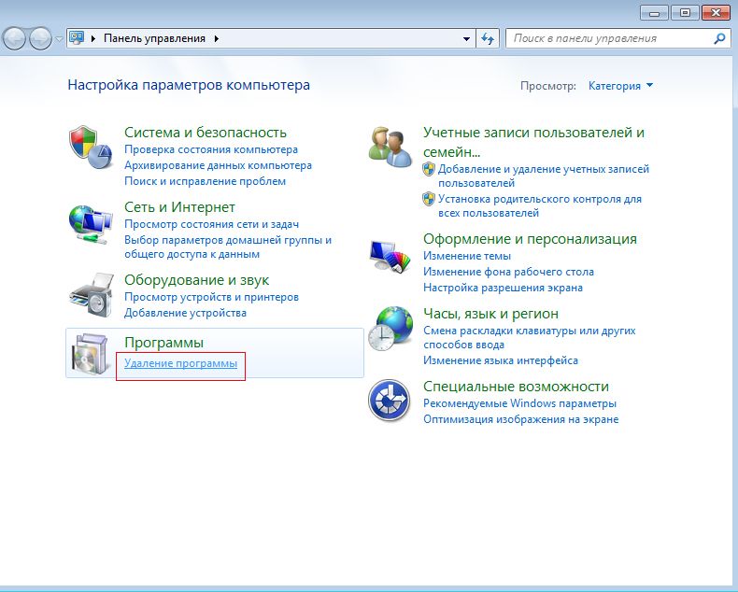Expand the arrow before Панель управления breadcrumb
The image size is (738, 592).
(93, 38)
